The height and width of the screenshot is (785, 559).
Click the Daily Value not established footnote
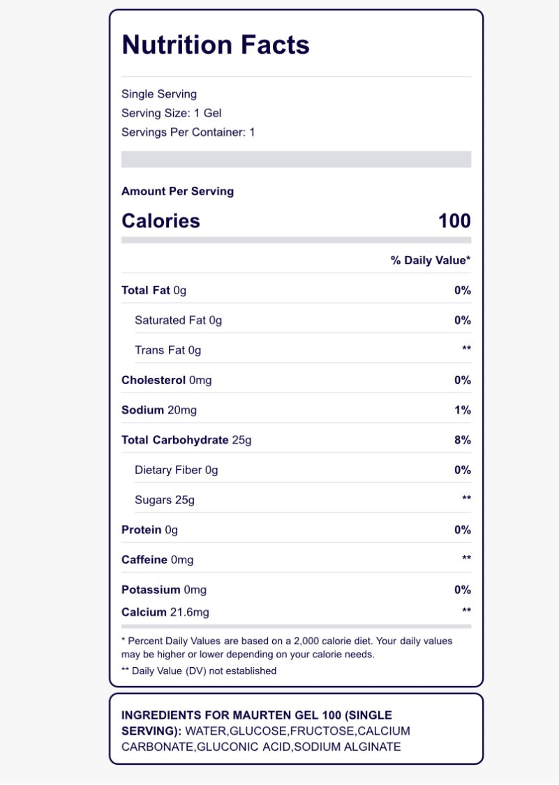199,671
